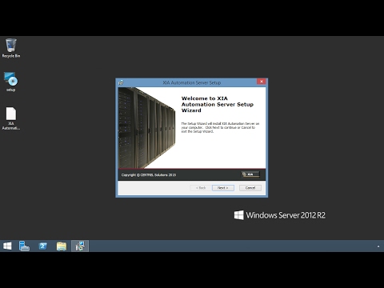Click the server rack image in wizard
This screenshot has width=384, height=288.
(x=147, y=128)
